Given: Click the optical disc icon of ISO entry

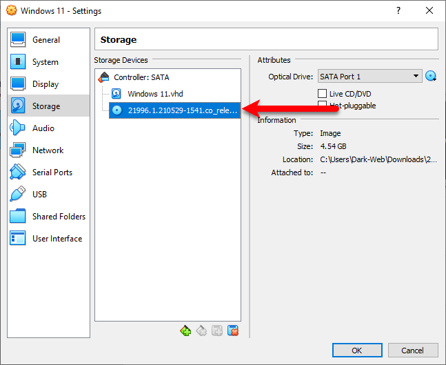Looking at the screenshot, I should [116, 110].
